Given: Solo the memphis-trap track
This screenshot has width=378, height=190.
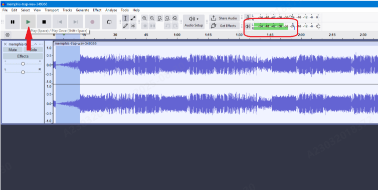Looking at the screenshot, I should pos(33,50).
